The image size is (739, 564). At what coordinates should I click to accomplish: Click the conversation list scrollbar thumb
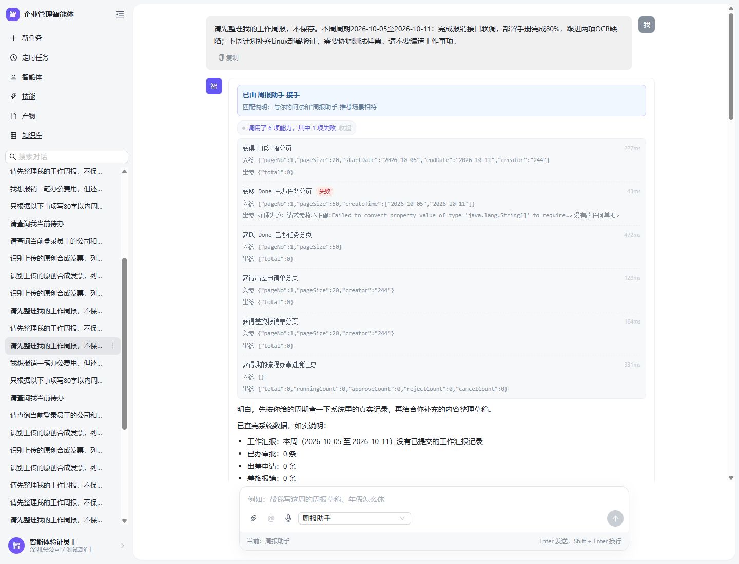[124, 344]
